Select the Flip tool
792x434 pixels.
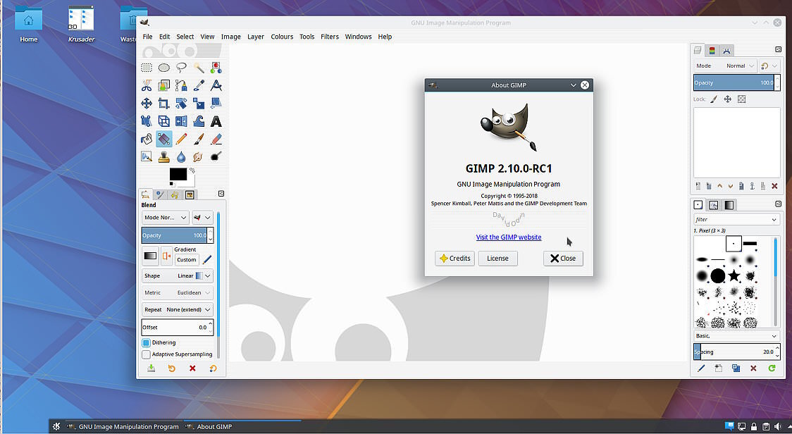click(181, 121)
